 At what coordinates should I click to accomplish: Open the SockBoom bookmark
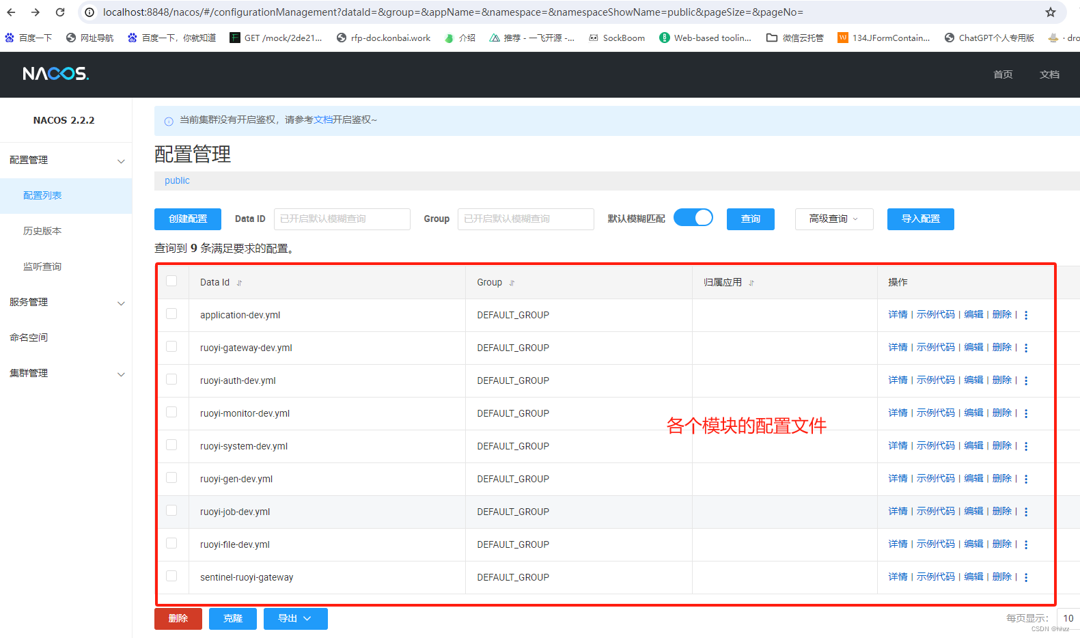pos(617,38)
